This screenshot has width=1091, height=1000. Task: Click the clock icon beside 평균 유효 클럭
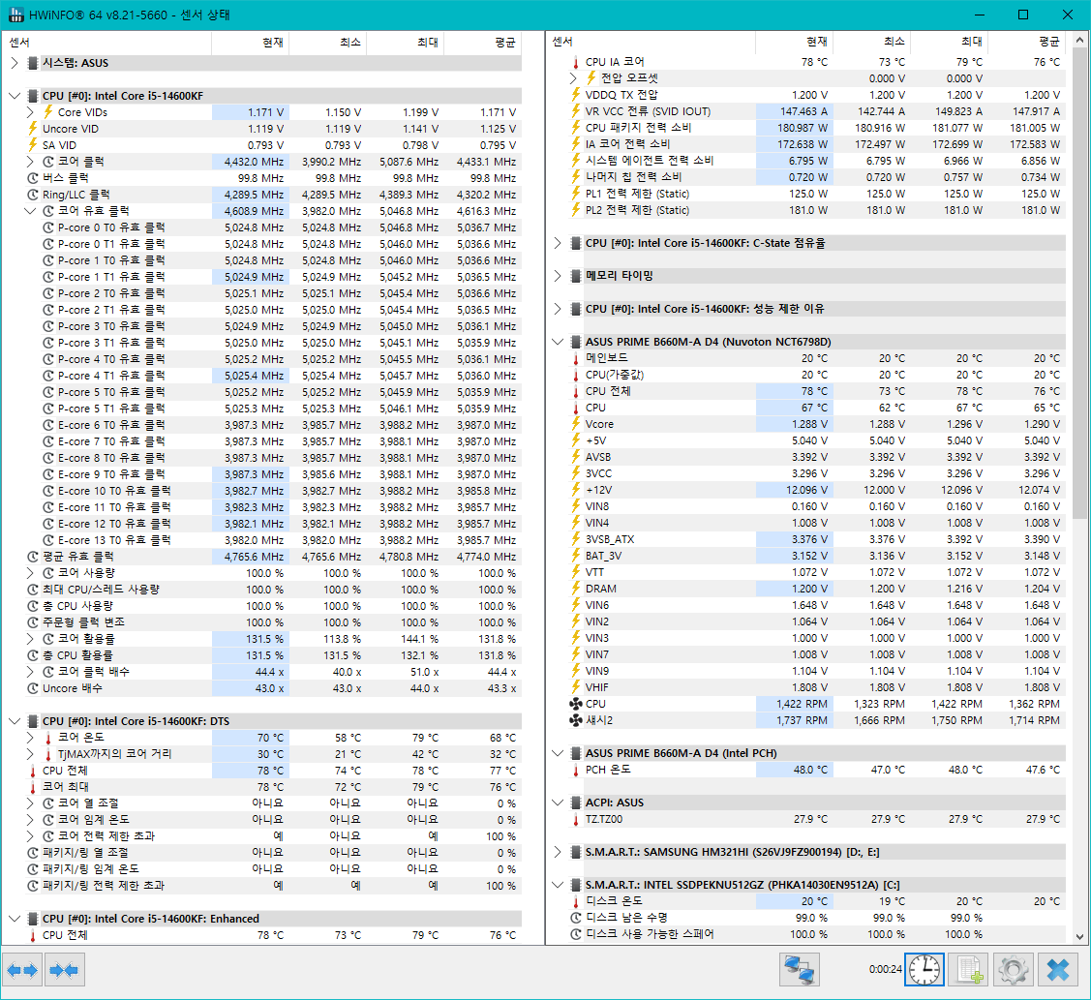pos(33,557)
